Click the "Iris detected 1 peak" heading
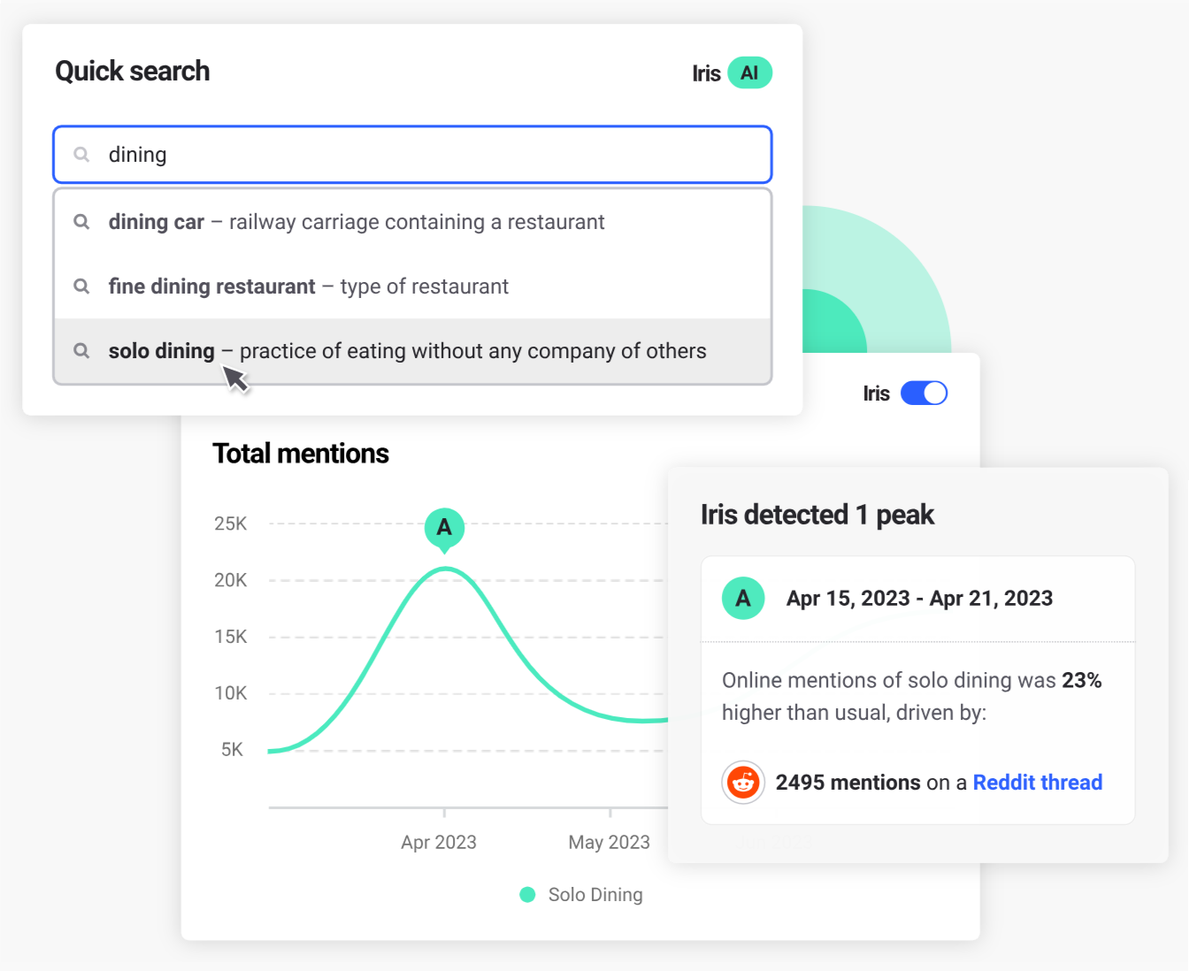 (817, 515)
